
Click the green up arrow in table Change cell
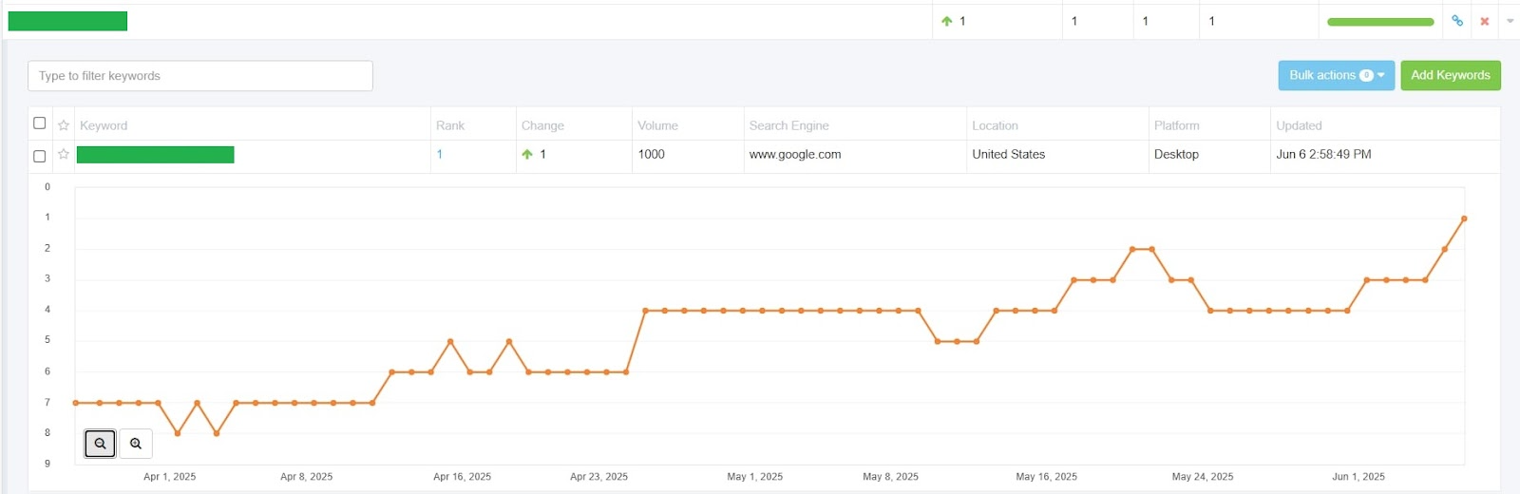pyautogui.click(x=527, y=154)
